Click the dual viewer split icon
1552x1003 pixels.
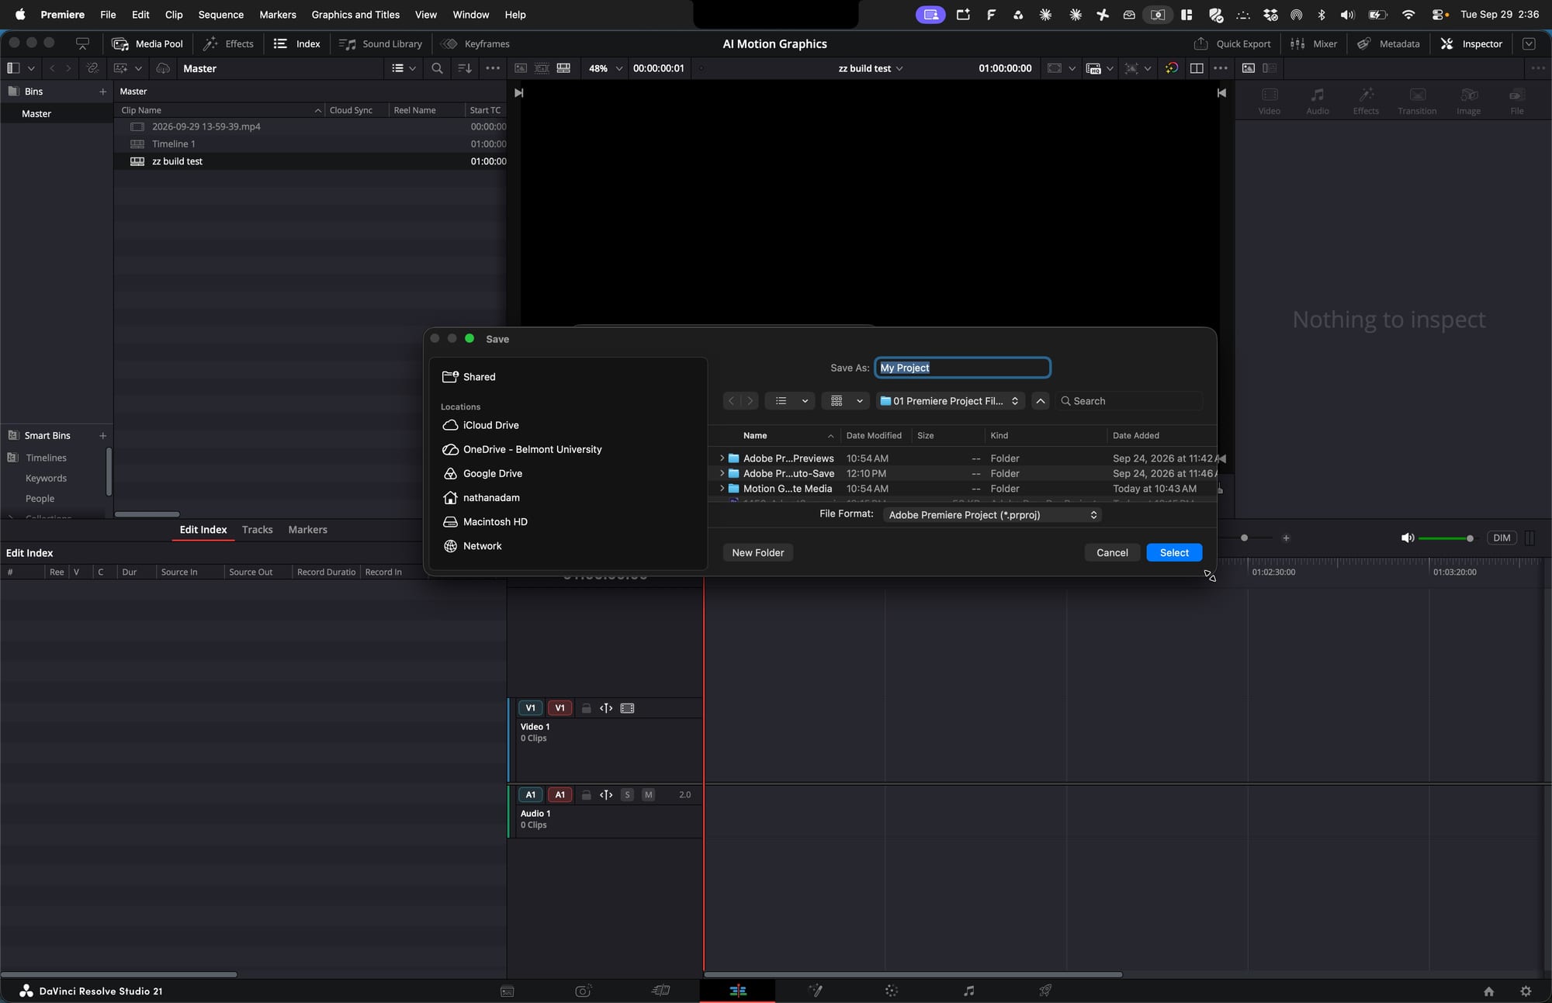[1197, 68]
